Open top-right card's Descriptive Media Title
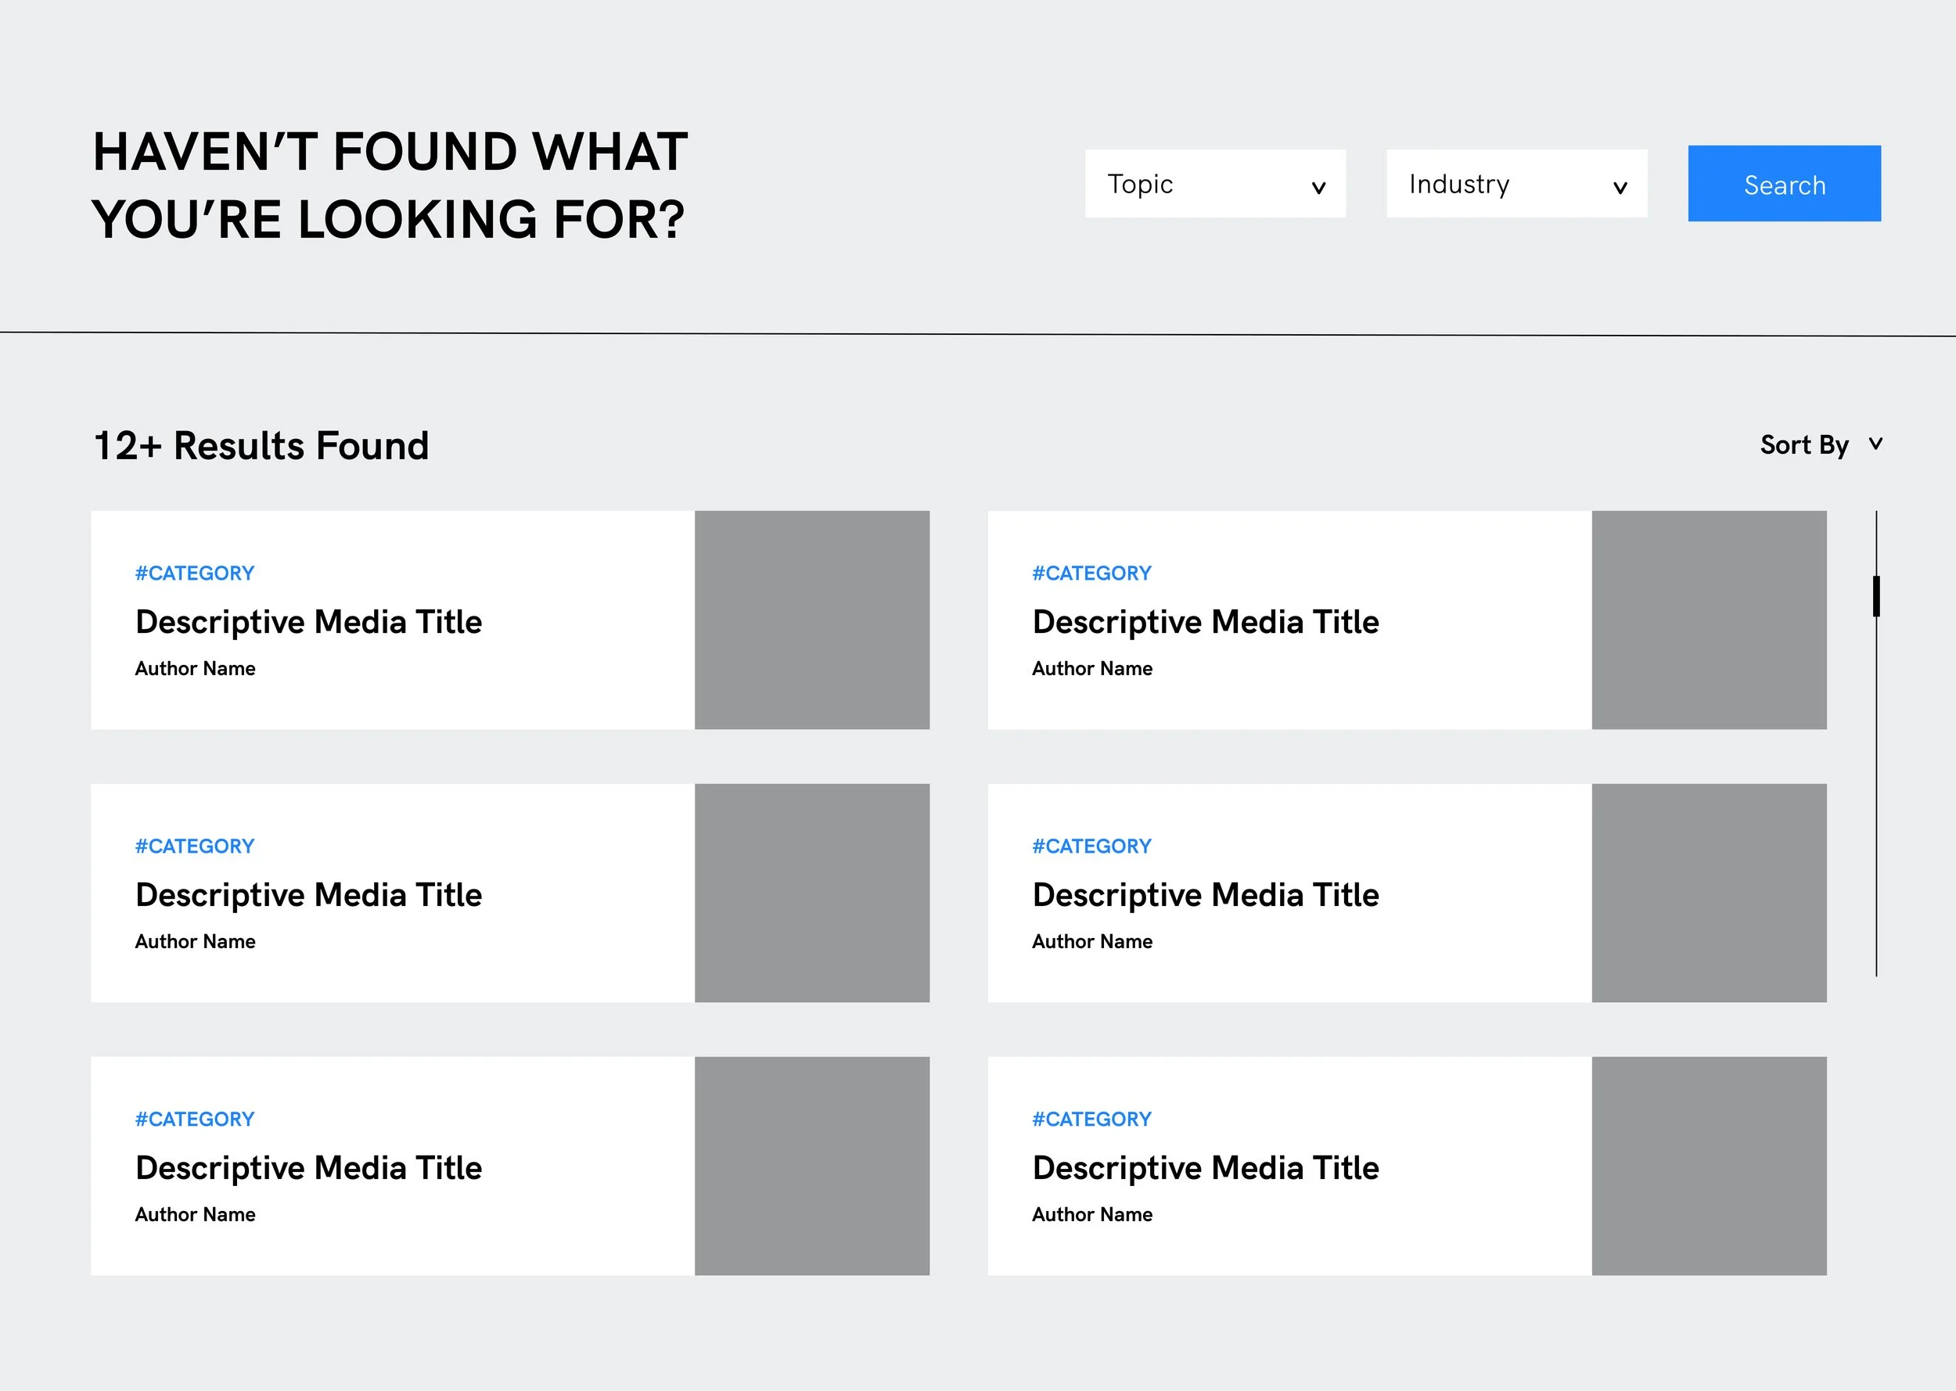The image size is (1956, 1391). [1205, 622]
